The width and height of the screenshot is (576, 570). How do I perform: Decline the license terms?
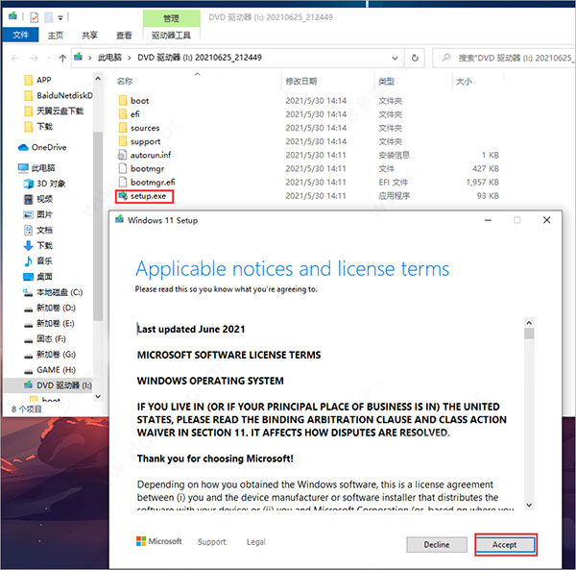tap(437, 545)
